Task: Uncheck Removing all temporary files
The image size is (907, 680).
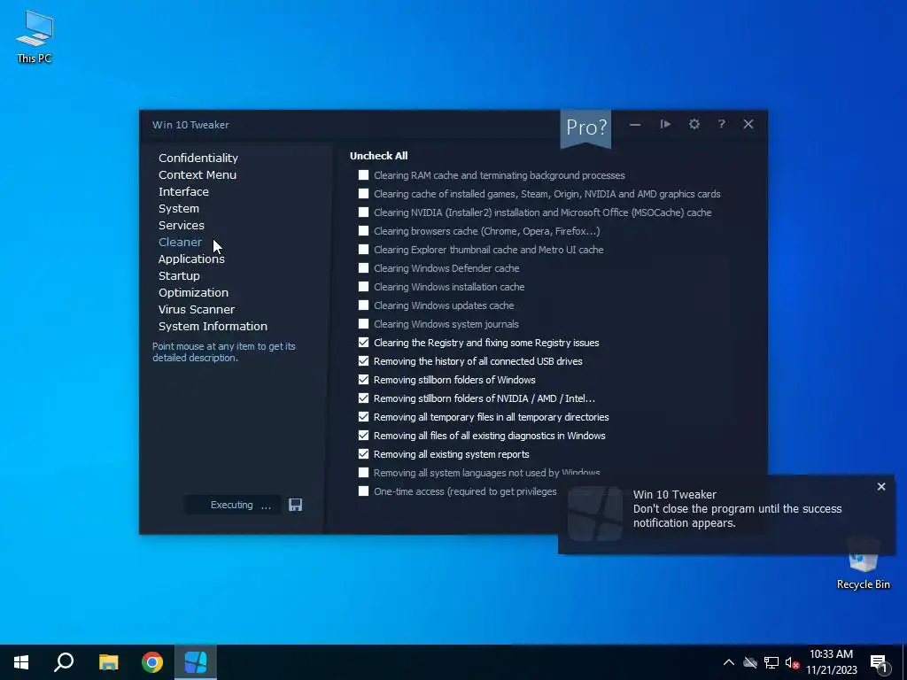Action: click(363, 417)
